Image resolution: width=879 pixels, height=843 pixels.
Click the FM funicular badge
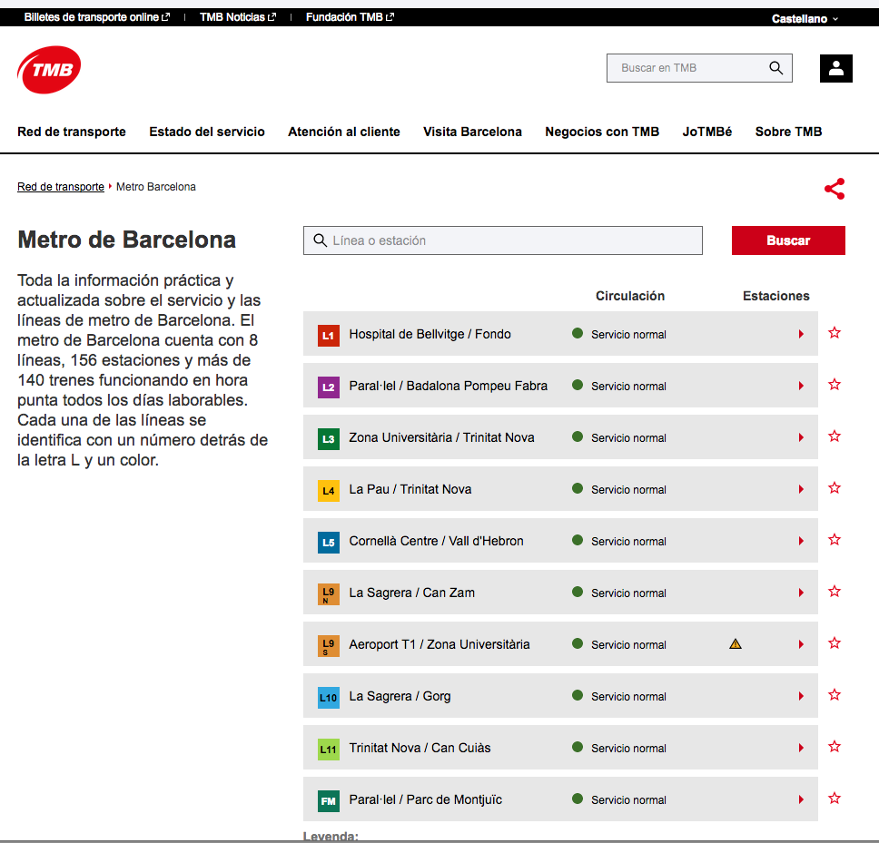[x=329, y=801]
